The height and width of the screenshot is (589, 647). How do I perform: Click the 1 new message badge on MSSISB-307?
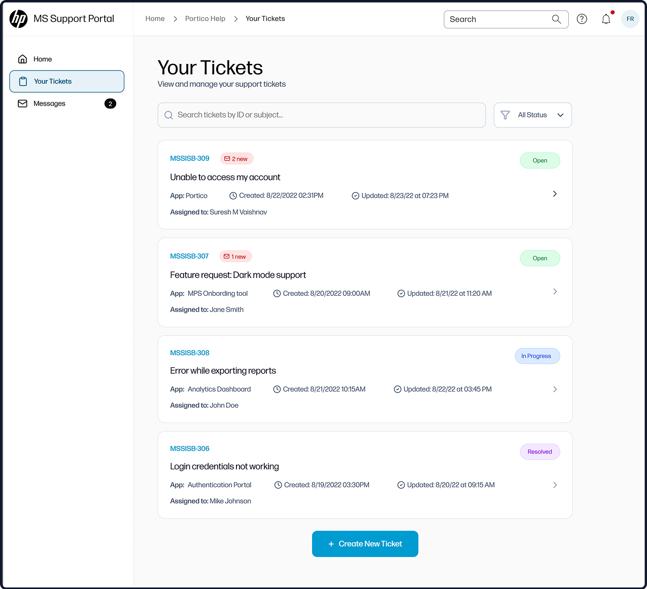[235, 257]
